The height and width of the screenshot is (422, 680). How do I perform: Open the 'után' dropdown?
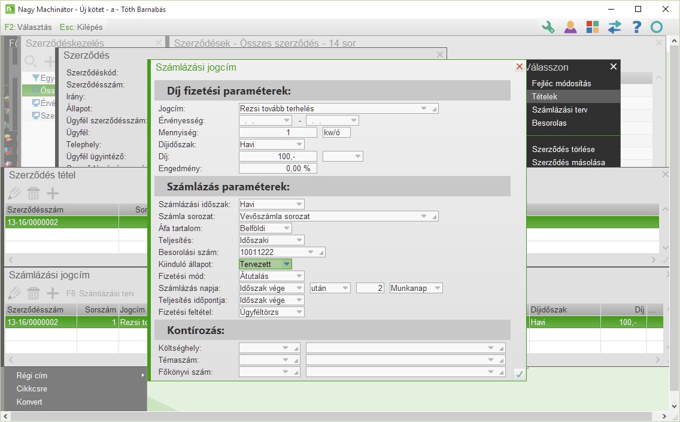[x=345, y=288]
